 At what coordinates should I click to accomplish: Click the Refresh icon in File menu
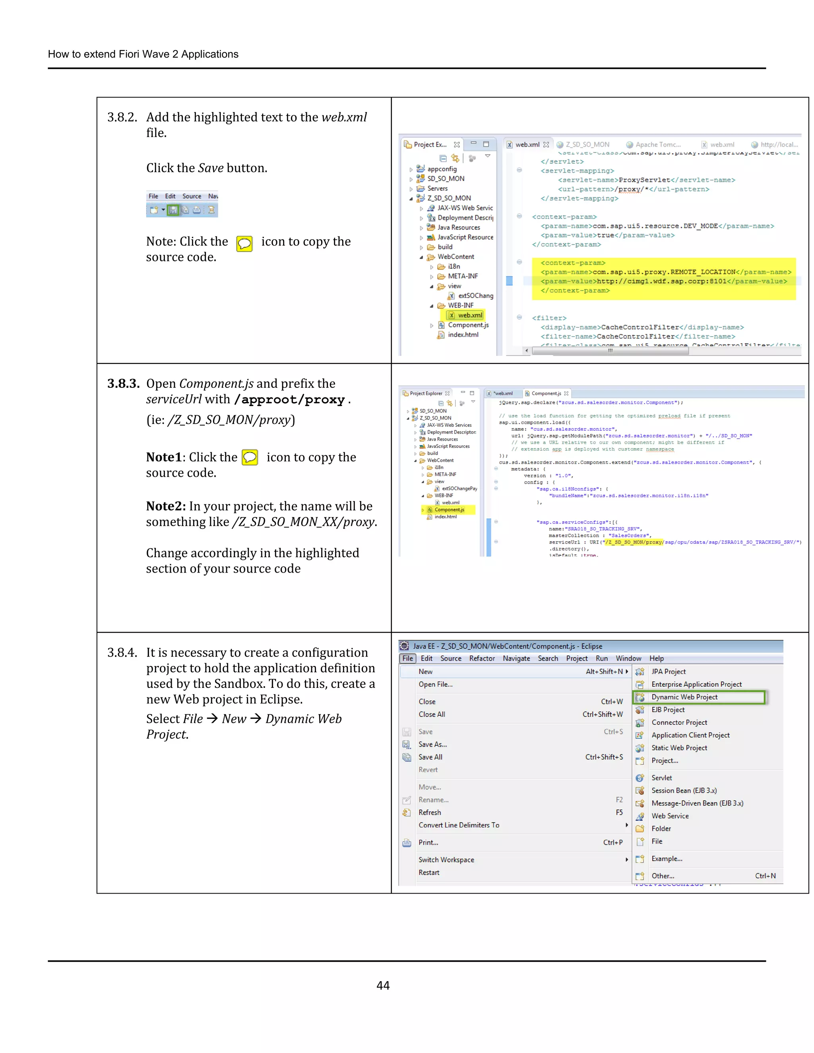pos(407,813)
